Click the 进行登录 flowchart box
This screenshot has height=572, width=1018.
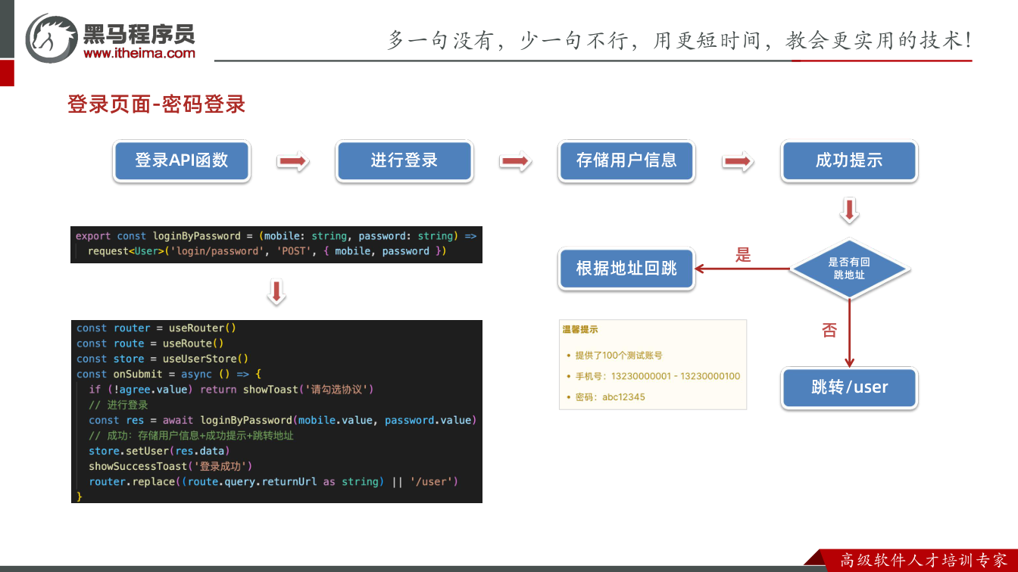[x=404, y=160]
